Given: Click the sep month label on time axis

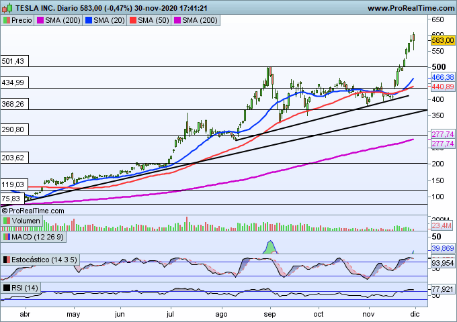Looking at the screenshot, I should 269,314.
